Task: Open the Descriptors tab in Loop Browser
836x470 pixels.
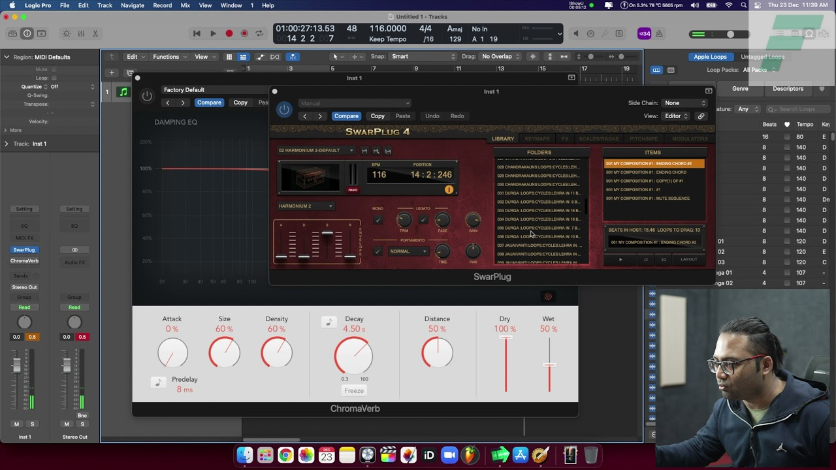Action: click(x=788, y=89)
